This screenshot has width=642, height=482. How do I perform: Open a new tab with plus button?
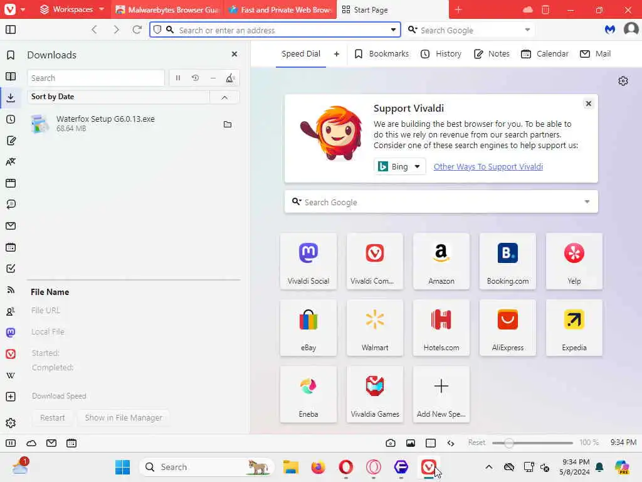coord(458,9)
